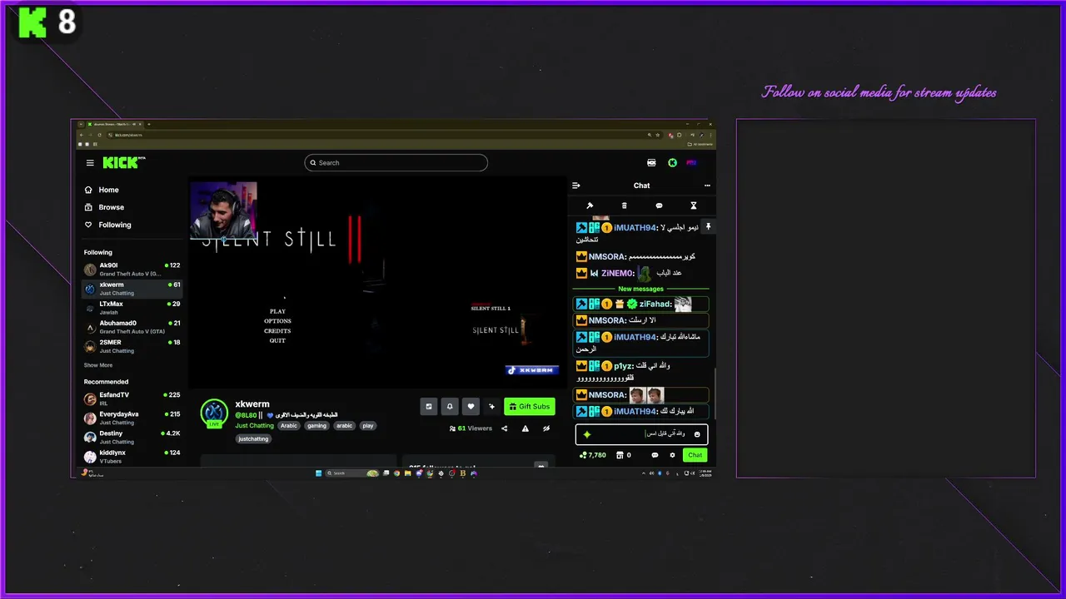This screenshot has height=599, width=1066.
Task: Open the LTxMax channel
Action: pos(132,308)
